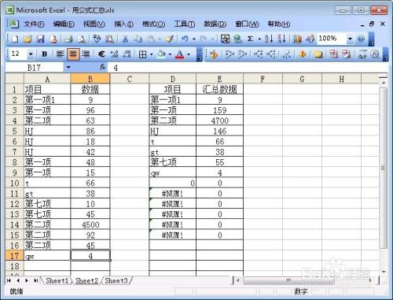393x300 pixels.
Task: Circle invalid data
Action: click(x=334, y=54)
